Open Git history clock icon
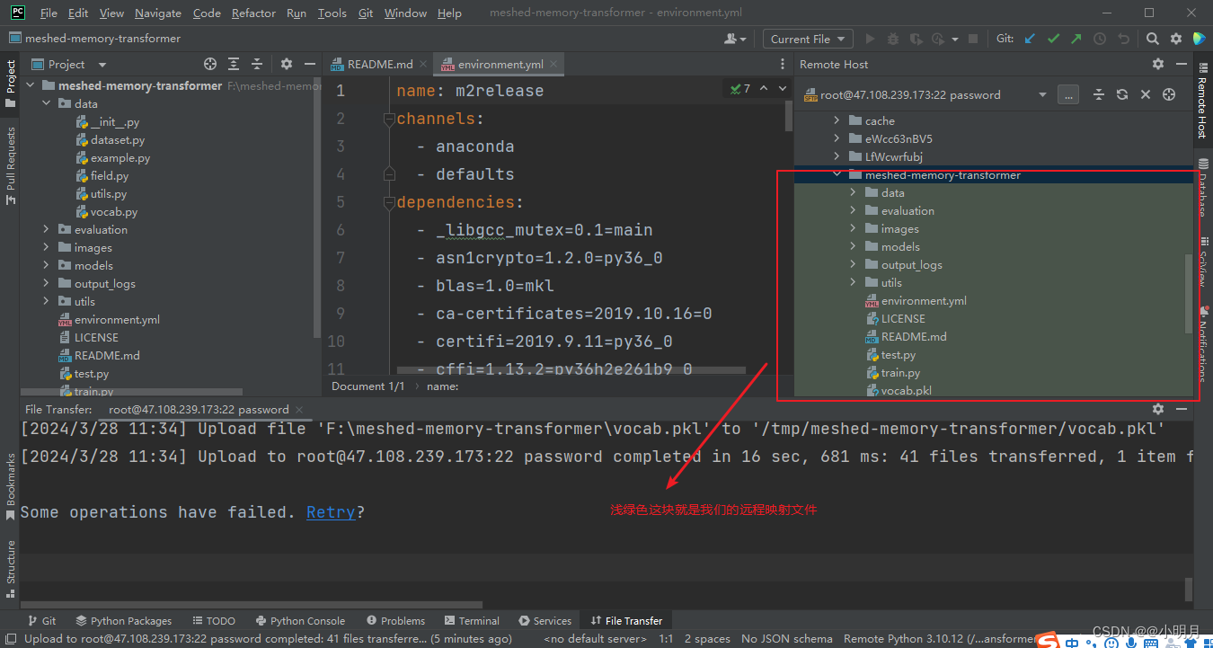The width and height of the screenshot is (1213, 648). click(1100, 39)
